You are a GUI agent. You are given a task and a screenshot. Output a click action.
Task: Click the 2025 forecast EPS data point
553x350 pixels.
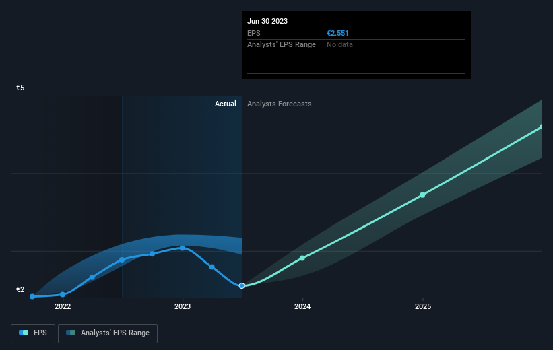(422, 195)
